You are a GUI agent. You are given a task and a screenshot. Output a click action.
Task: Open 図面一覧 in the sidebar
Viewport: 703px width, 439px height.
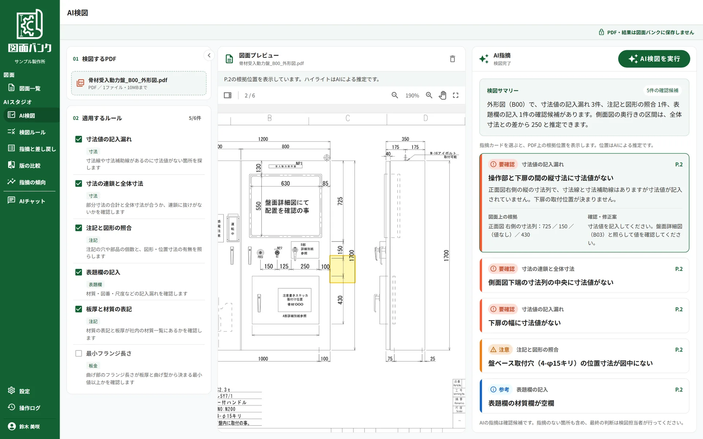click(30, 88)
